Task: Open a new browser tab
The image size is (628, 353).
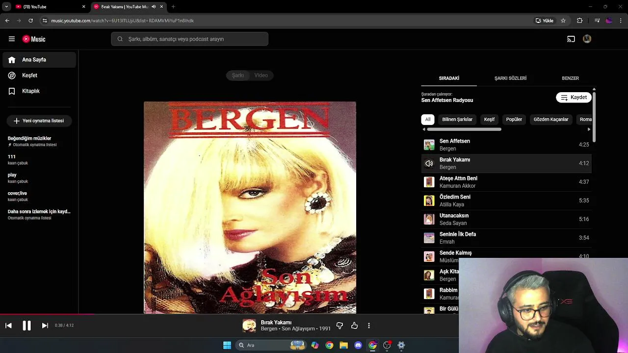Action: point(173,7)
